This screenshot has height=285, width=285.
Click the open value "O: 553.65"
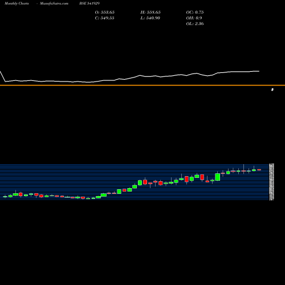105,12
